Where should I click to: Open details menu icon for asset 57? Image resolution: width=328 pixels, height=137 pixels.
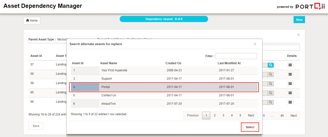click(x=290, y=65)
